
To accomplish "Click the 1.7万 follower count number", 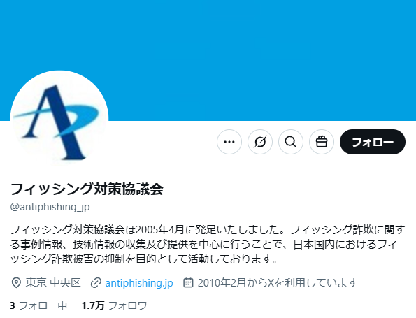I will tap(93, 305).
